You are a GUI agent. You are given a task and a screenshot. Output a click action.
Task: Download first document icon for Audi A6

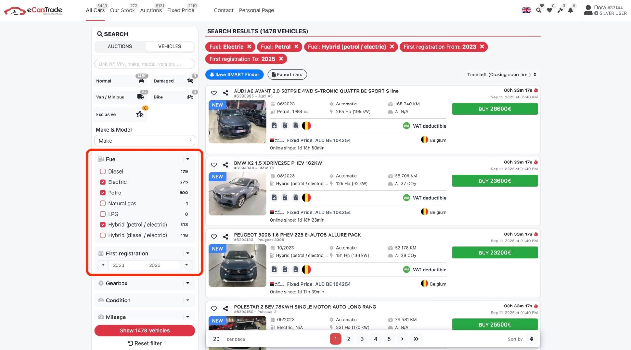(274, 126)
